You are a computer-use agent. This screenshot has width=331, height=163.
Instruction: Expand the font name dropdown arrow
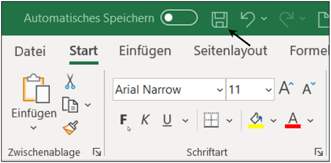[x=220, y=90]
